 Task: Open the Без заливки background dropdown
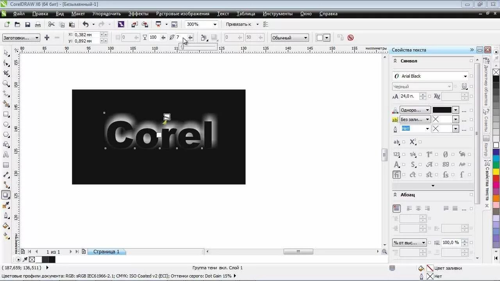point(415,119)
